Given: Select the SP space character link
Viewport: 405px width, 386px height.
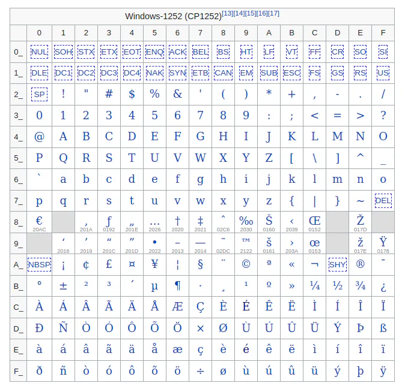Looking at the screenshot, I should point(39,94).
